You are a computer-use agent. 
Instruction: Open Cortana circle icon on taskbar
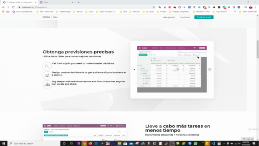(64, 144)
